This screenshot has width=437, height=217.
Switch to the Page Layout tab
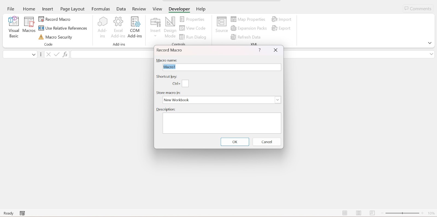(72, 9)
